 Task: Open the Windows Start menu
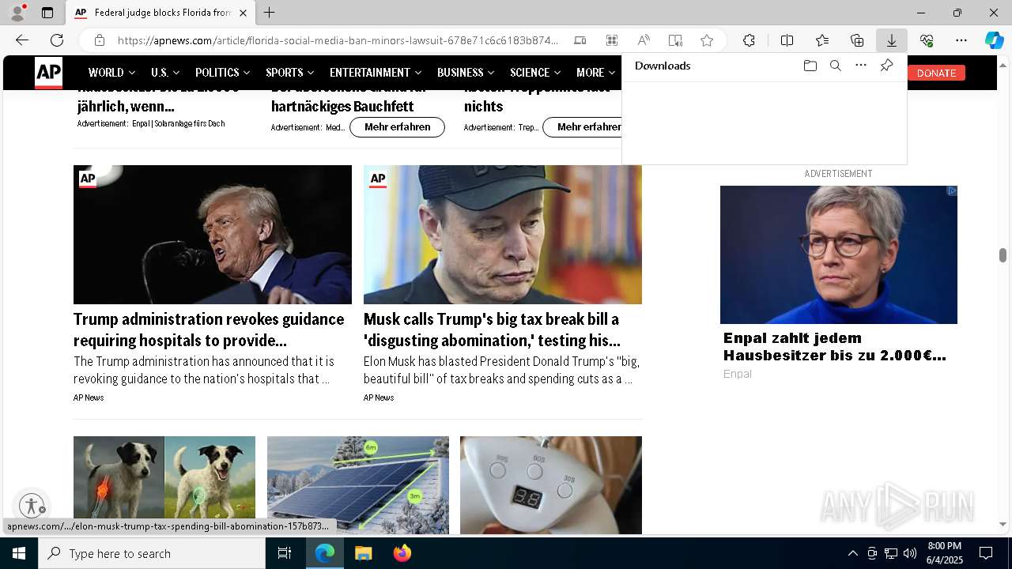(x=19, y=553)
